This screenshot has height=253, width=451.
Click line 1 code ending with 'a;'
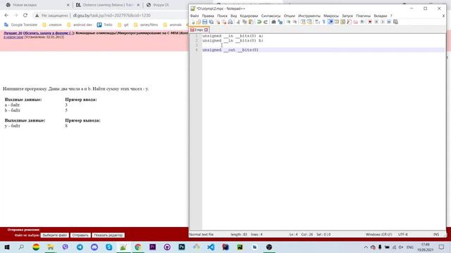(233, 36)
